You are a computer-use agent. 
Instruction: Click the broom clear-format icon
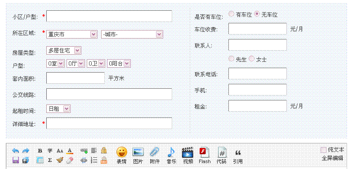[60, 160]
